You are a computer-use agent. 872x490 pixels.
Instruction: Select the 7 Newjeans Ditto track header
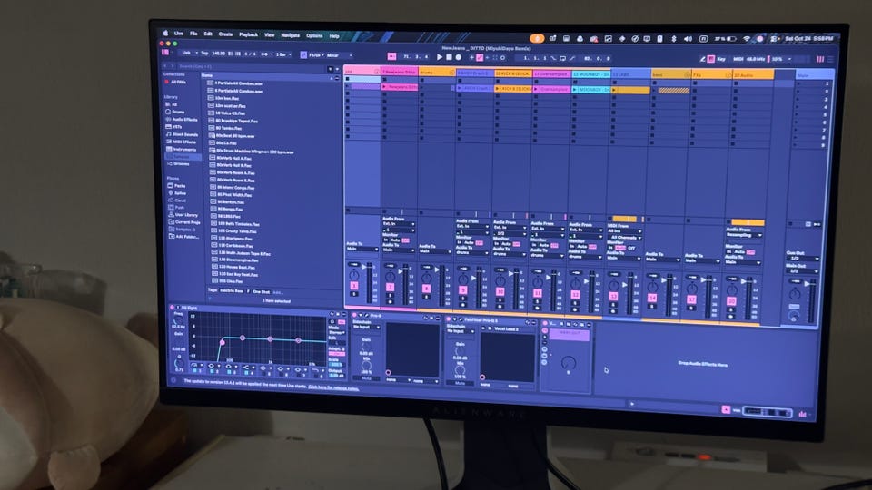click(399, 72)
